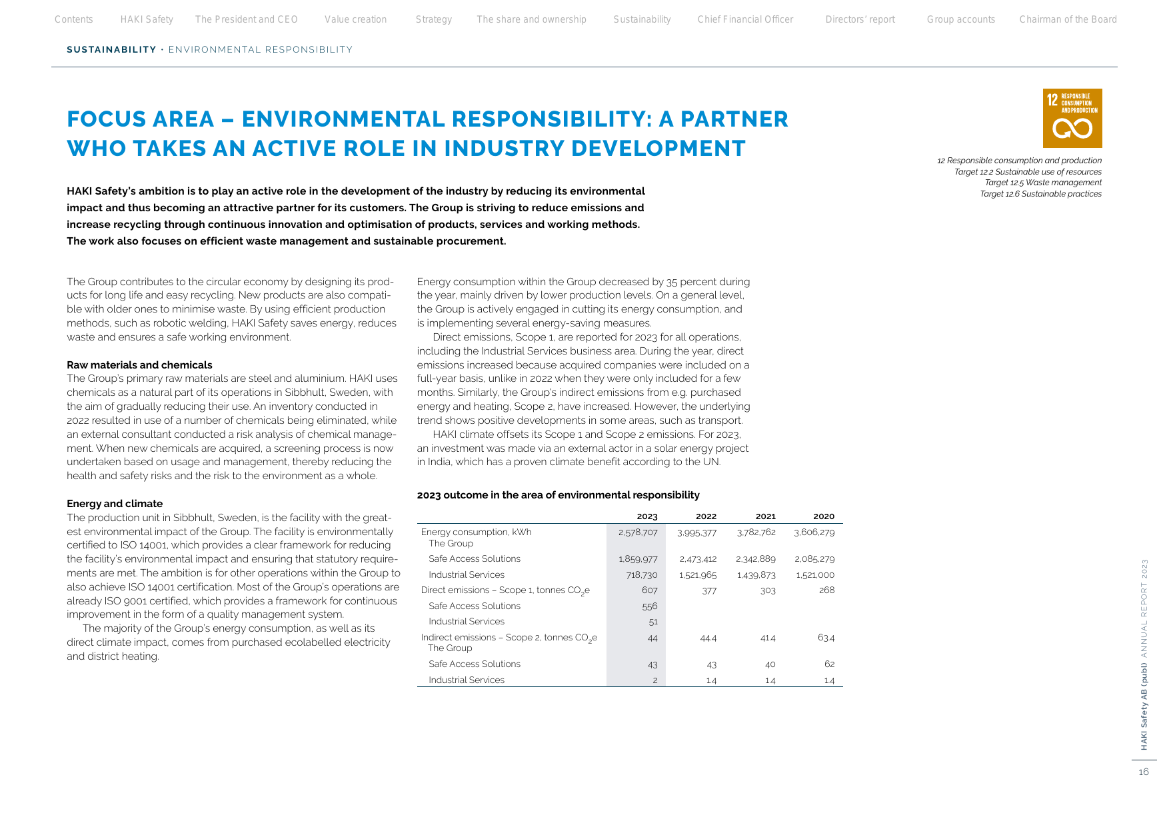Screen dimensions: 1169x827
Task: Go to the Sustainability nav item
Action: (x=642, y=19)
